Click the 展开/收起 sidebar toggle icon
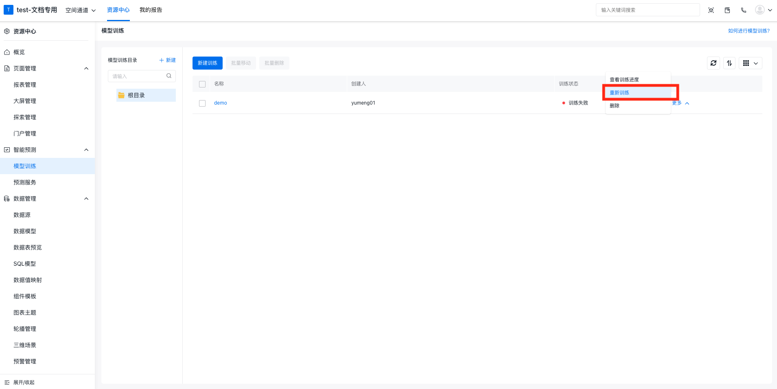Viewport: 777px width, 389px height. click(x=7, y=382)
